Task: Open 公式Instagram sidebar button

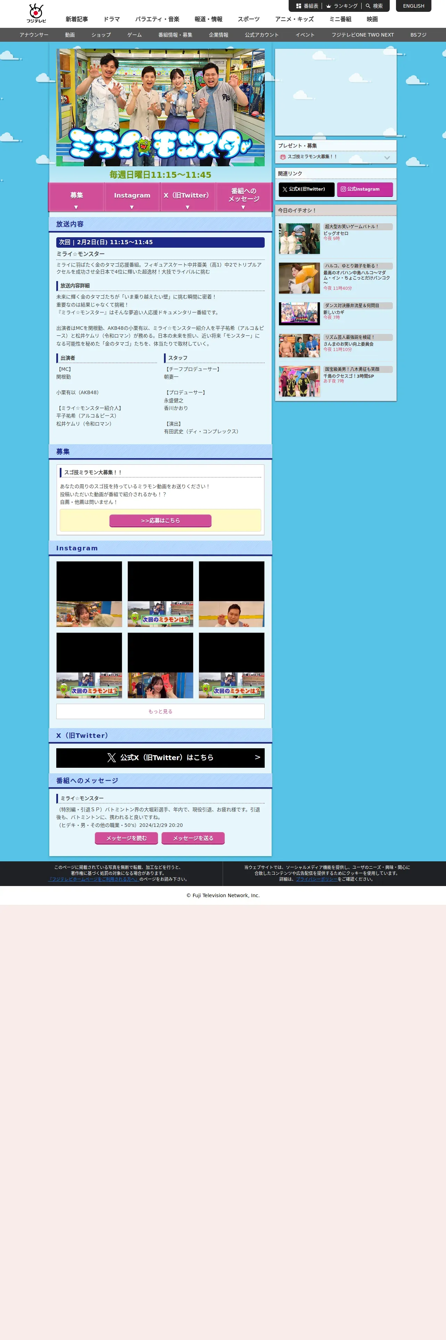Action: [365, 189]
